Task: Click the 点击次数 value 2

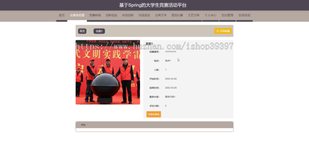Action: coord(166,106)
